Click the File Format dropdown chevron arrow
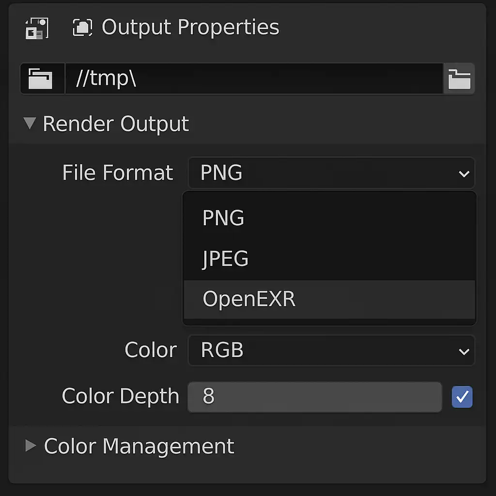 click(x=464, y=174)
